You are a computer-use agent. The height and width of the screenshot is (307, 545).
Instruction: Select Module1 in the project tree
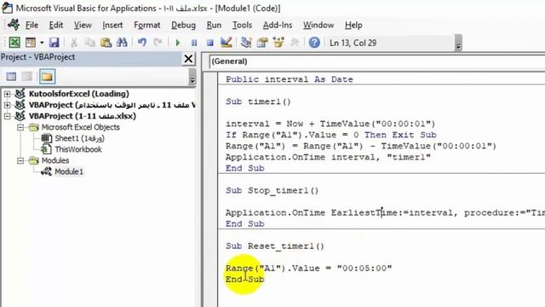tap(69, 171)
